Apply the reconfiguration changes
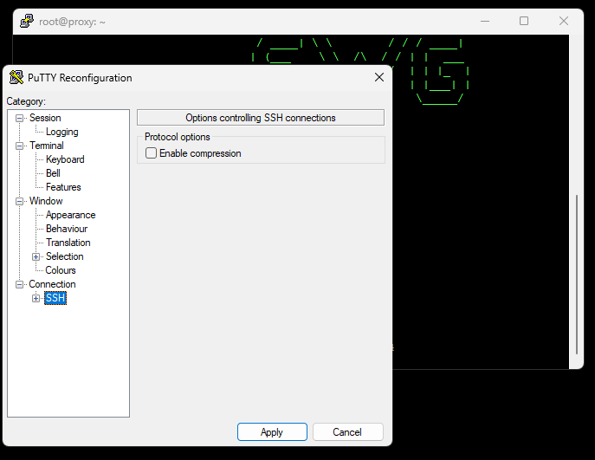This screenshot has height=460, width=595. pyautogui.click(x=272, y=432)
